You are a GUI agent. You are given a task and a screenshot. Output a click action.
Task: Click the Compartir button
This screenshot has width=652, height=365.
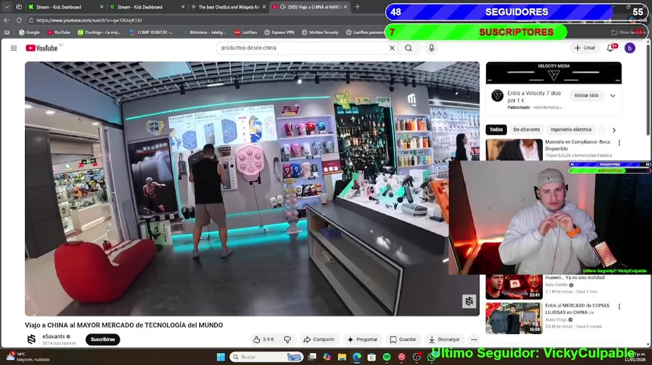click(319, 339)
